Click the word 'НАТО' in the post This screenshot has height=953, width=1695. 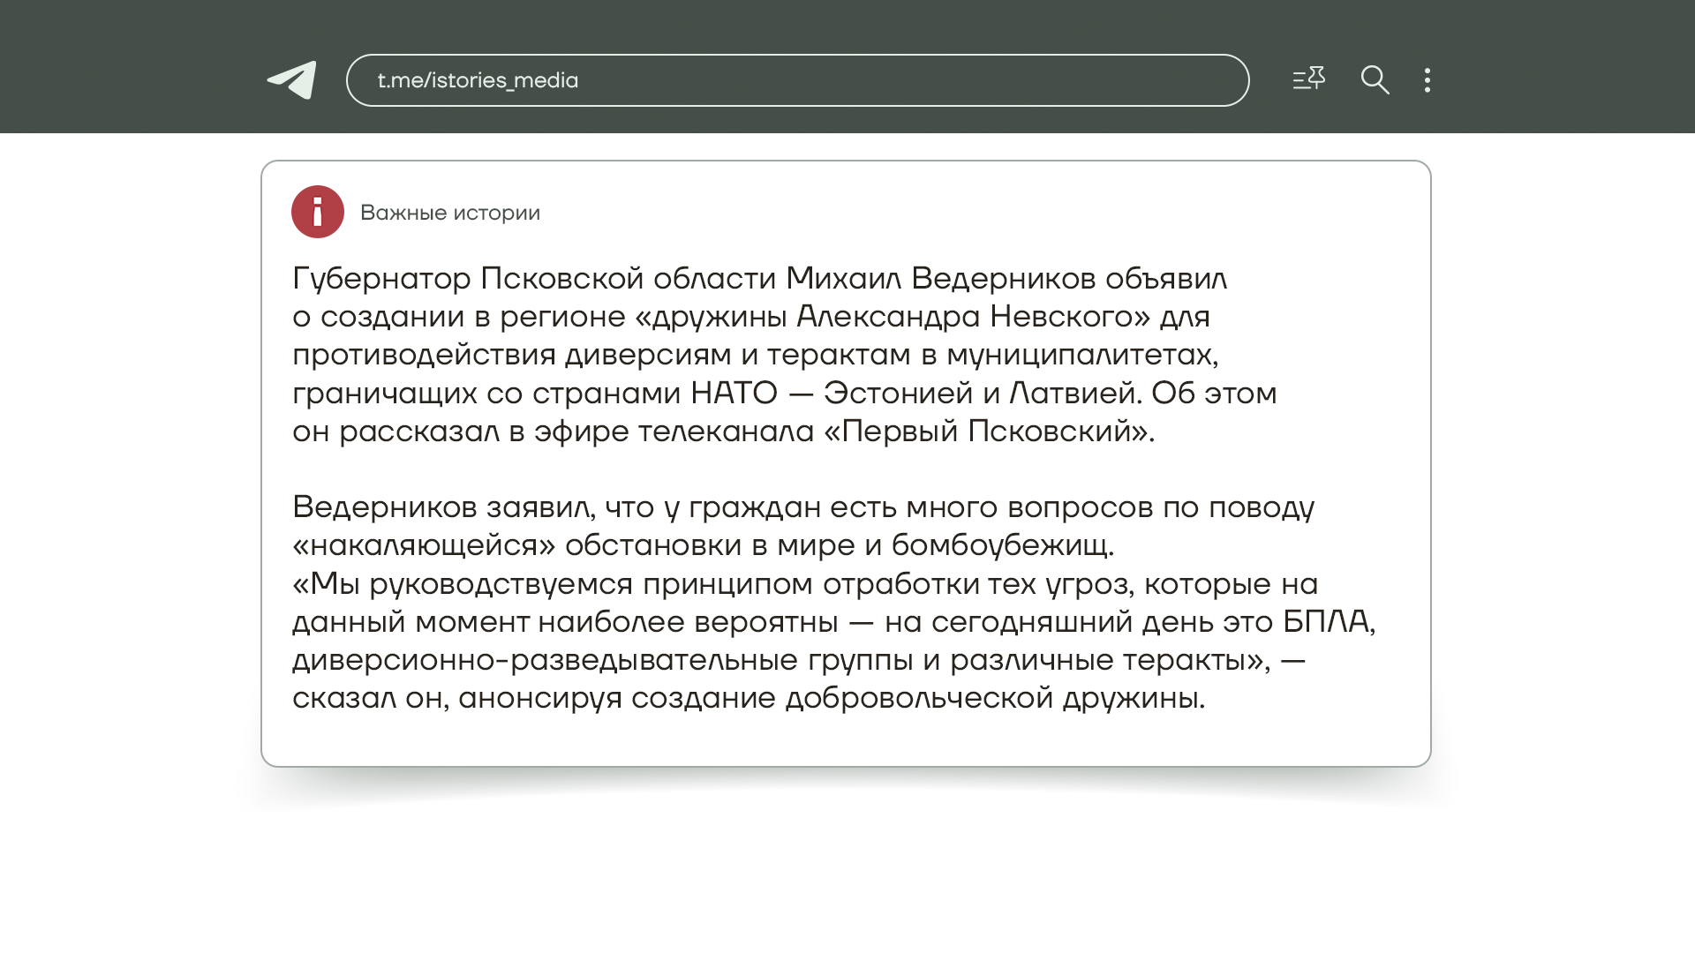[x=734, y=393]
